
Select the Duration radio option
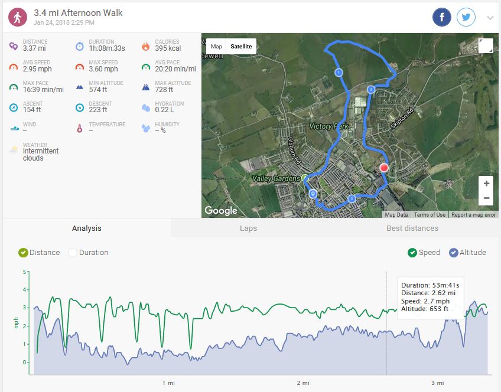click(x=73, y=253)
